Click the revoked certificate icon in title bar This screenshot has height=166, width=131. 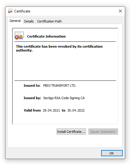point(10,11)
